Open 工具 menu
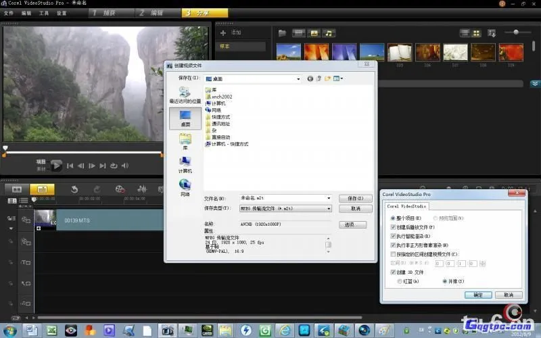541x338 pixels. 44,13
